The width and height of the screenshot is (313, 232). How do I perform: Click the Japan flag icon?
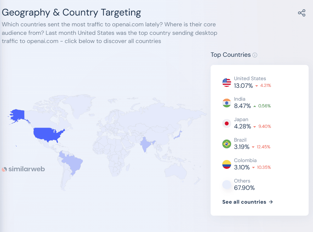(227, 123)
